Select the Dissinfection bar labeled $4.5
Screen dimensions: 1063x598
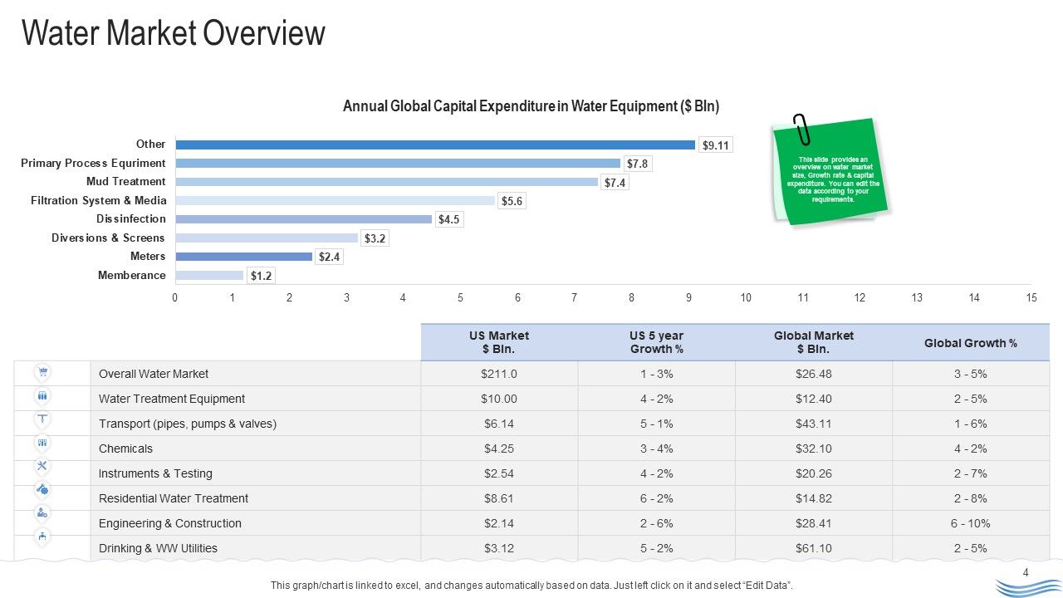coord(303,219)
